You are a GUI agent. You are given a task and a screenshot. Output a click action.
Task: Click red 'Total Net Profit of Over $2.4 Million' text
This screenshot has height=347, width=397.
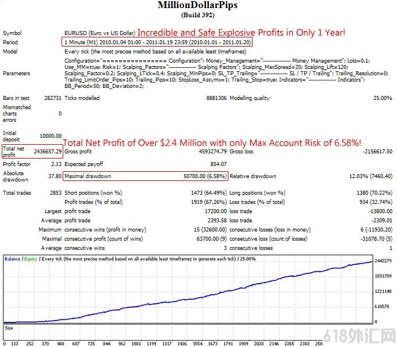point(212,143)
